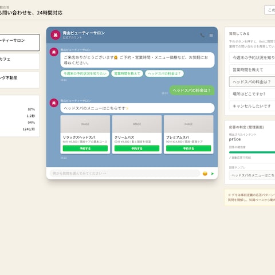Click 予約する under クリームバス

(x=137, y=148)
